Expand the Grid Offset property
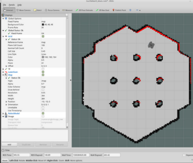 (6, 66)
